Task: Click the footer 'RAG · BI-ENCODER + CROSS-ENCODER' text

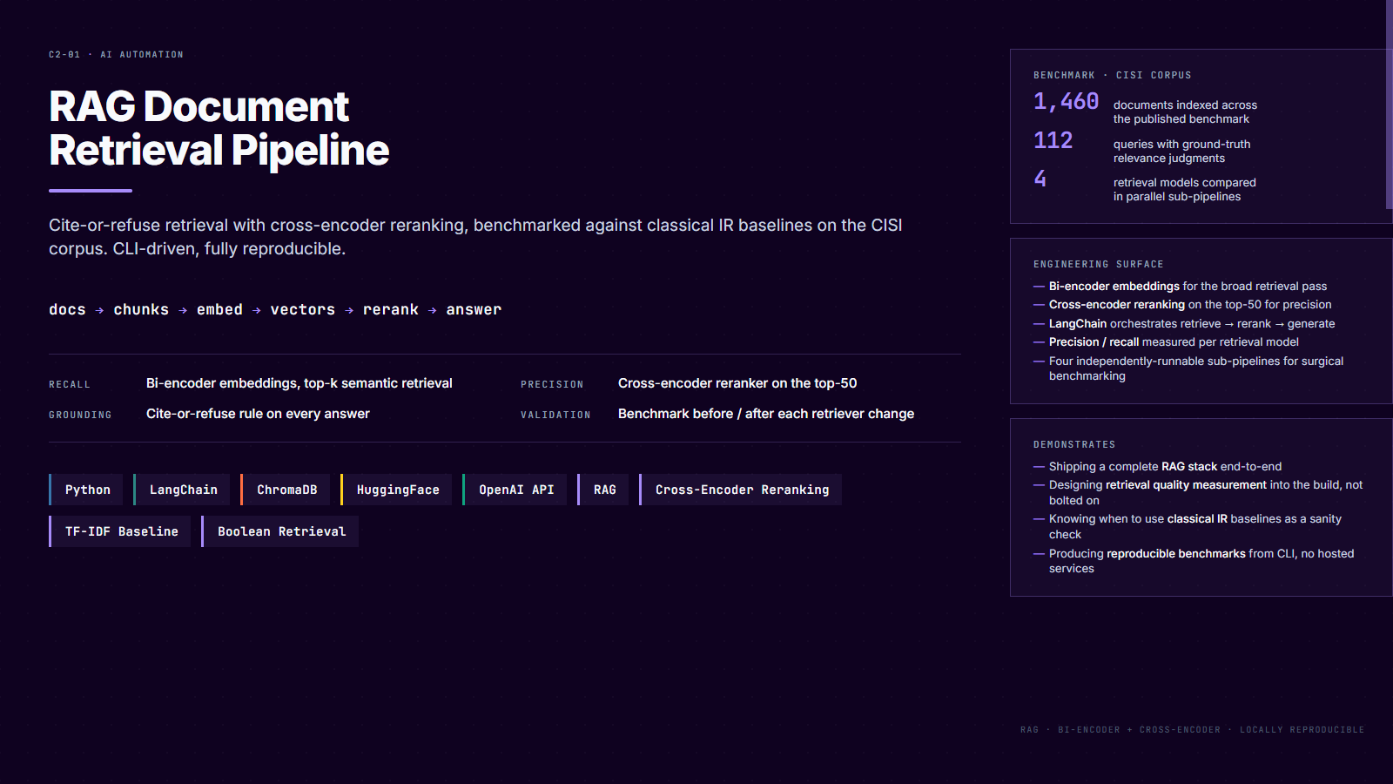Action: 1192,730
